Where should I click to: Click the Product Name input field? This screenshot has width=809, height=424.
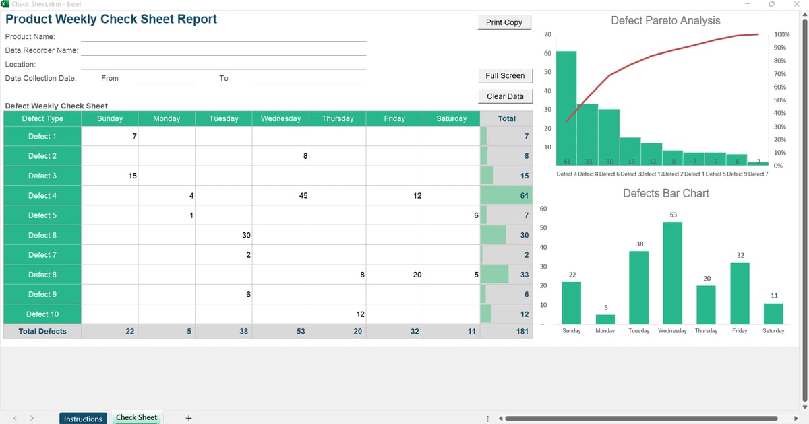(x=222, y=36)
